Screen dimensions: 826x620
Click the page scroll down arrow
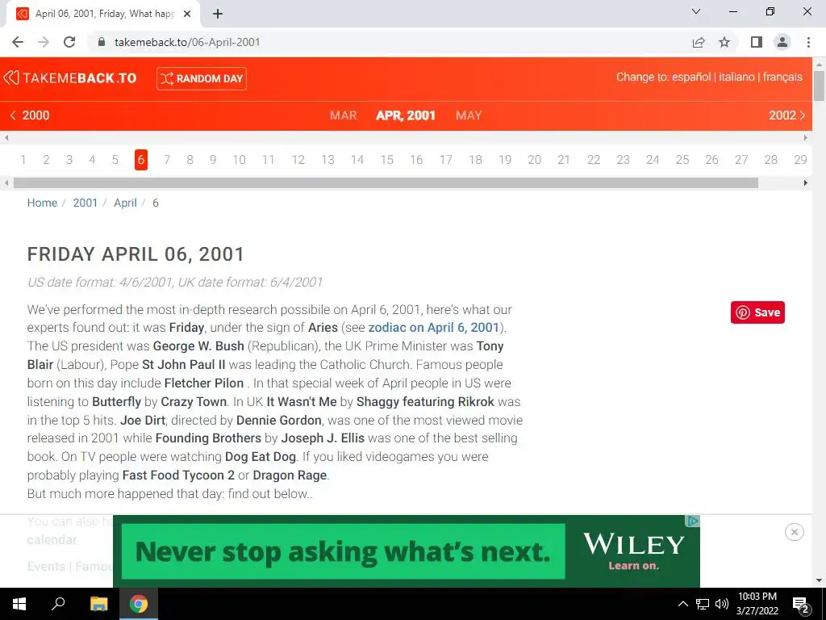tap(820, 581)
